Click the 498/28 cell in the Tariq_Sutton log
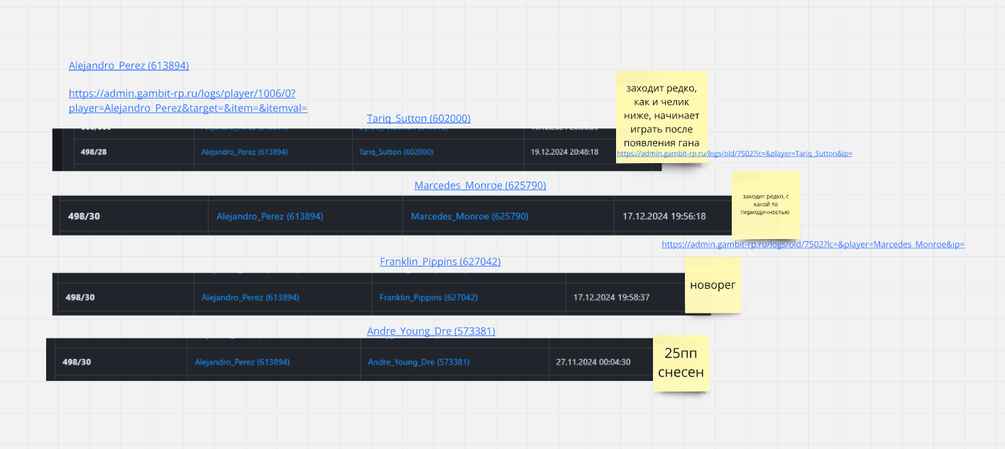The image size is (1005, 449). tap(94, 152)
